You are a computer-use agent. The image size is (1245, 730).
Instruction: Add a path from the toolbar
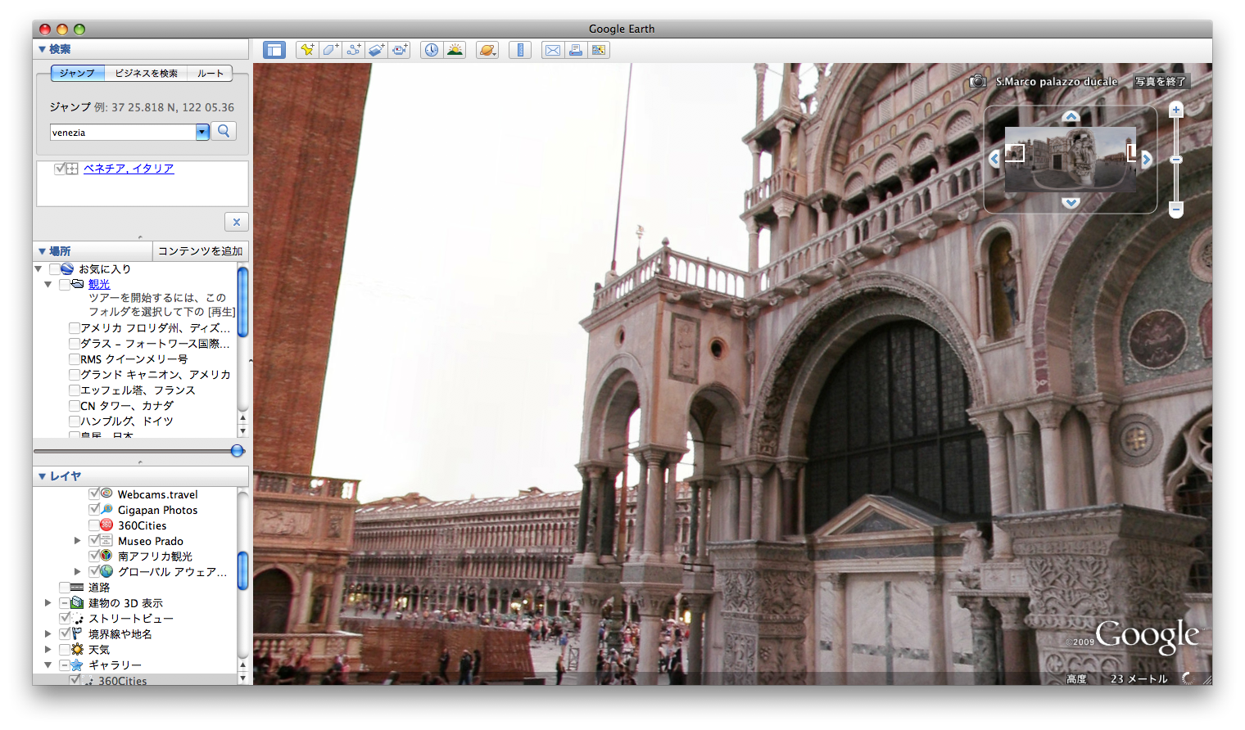(x=353, y=50)
